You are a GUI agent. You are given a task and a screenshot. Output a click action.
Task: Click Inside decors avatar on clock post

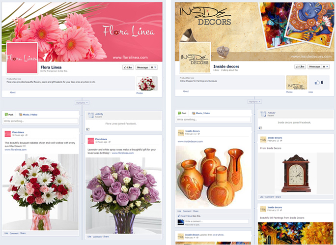click(263, 139)
